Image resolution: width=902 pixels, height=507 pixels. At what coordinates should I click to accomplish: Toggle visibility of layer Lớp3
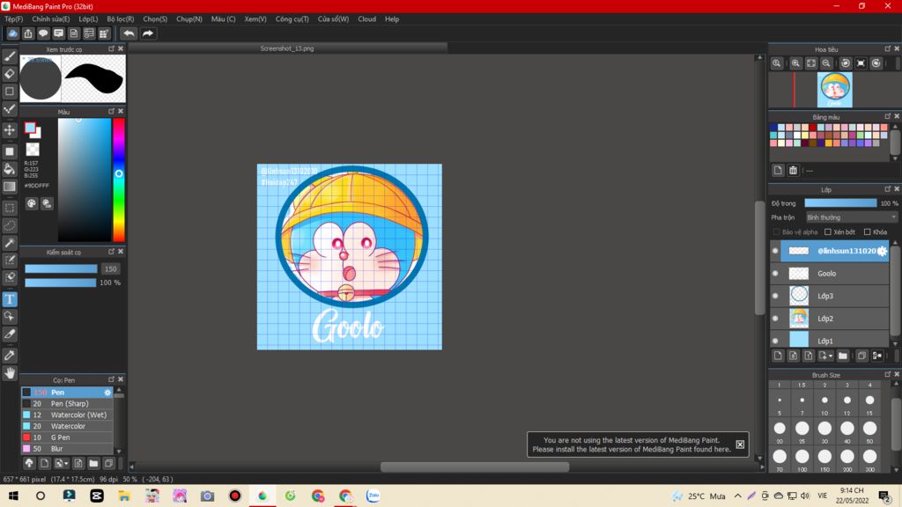pos(775,296)
